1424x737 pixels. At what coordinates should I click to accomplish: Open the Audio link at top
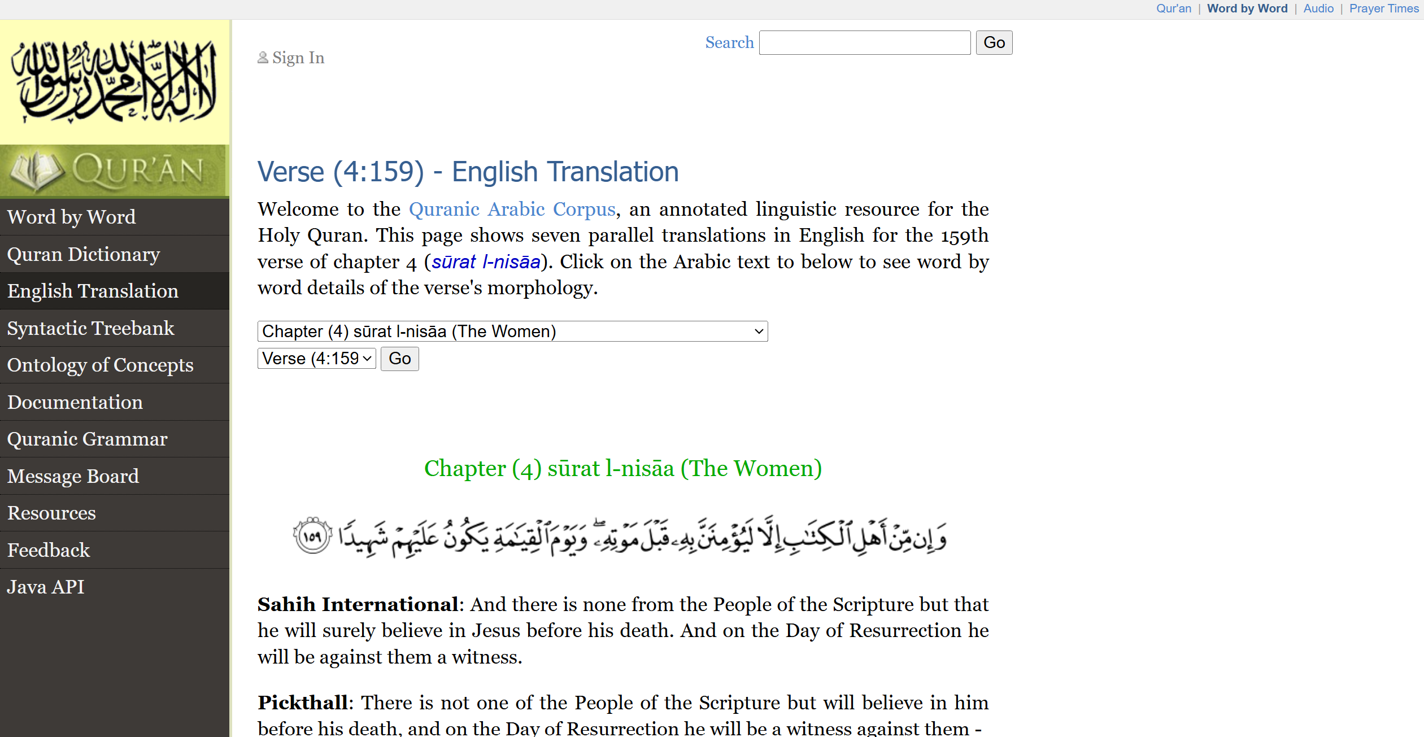click(x=1318, y=8)
